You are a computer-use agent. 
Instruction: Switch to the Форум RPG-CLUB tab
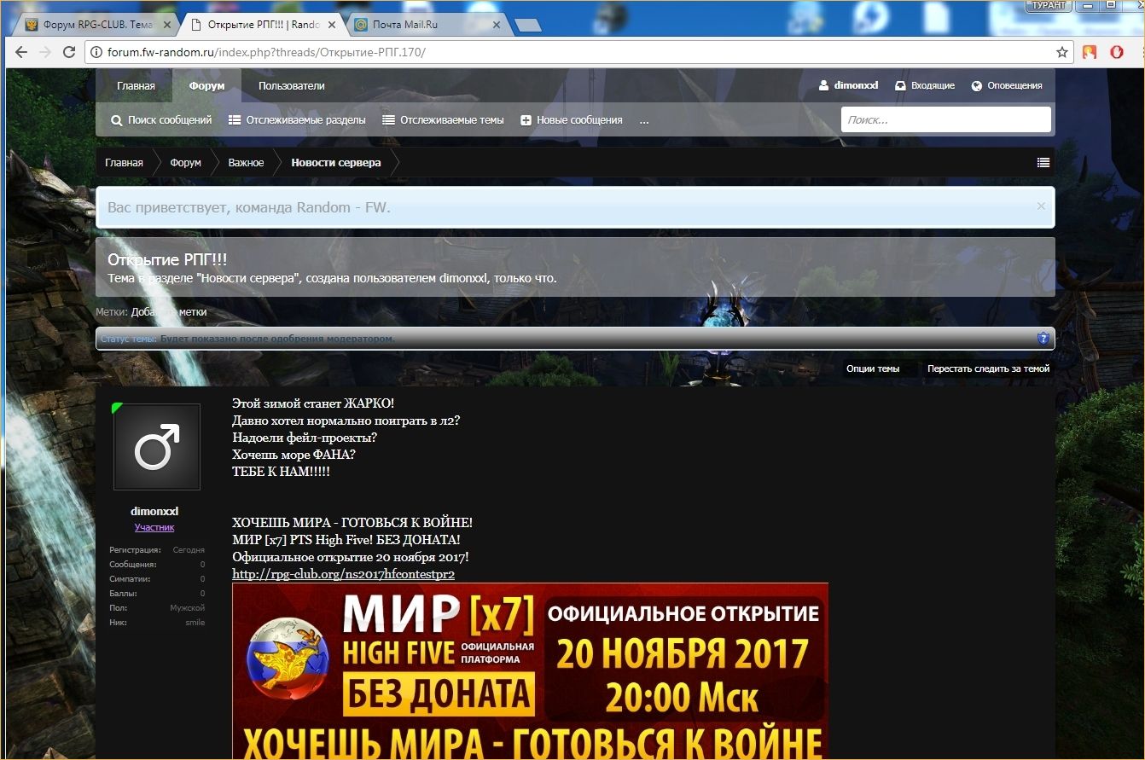pyautogui.click(x=97, y=25)
